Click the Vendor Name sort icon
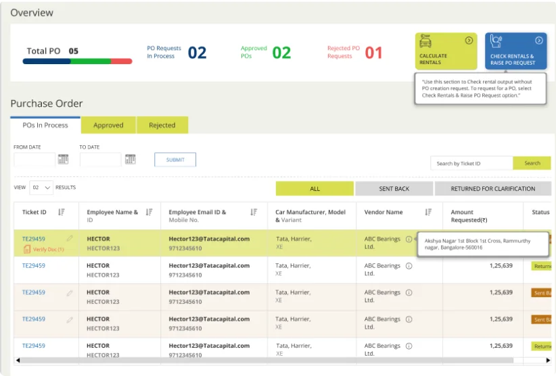 428,212
